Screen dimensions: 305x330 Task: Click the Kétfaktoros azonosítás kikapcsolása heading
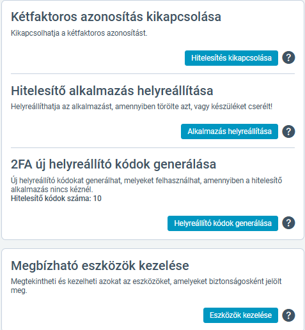pos(116,17)
